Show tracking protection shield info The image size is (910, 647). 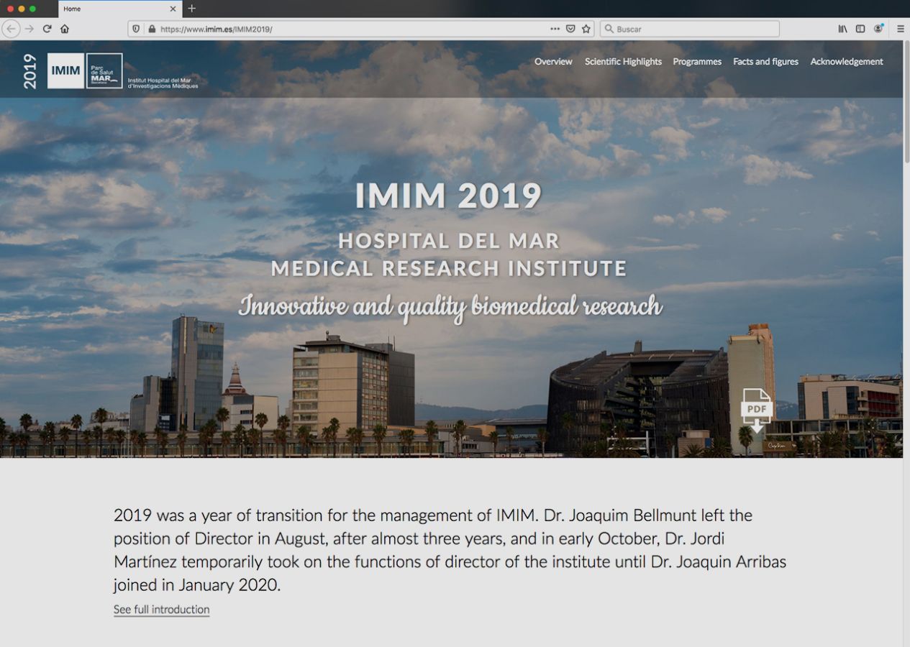[x=136, y=29]
